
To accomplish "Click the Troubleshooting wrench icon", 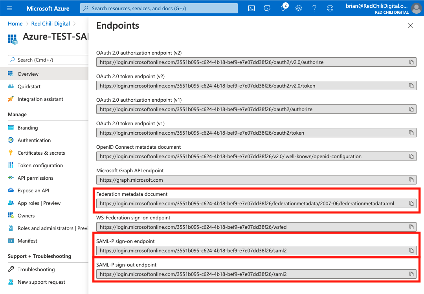I will (x=11, y=269).
